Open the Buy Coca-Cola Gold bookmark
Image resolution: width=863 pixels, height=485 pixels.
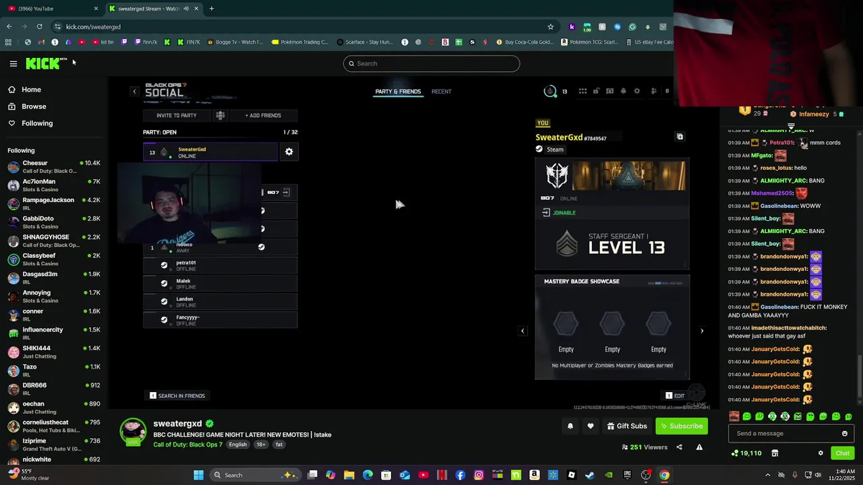(524, 42)
